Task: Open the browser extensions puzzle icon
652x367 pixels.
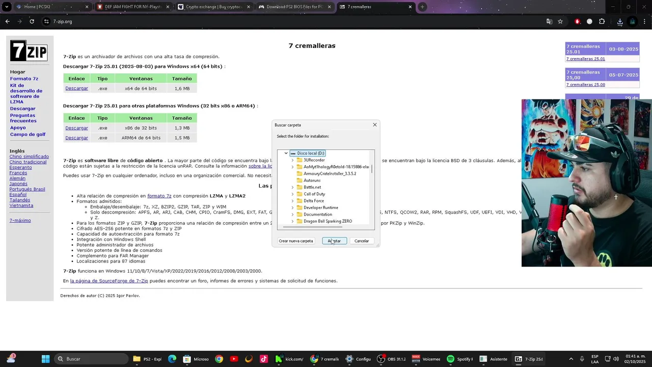Action: (x=602, y=21)
